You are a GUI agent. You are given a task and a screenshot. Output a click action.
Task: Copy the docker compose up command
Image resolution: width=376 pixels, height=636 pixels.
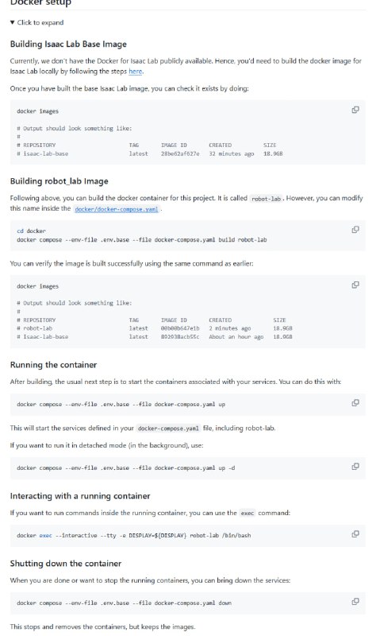(355, 403)
